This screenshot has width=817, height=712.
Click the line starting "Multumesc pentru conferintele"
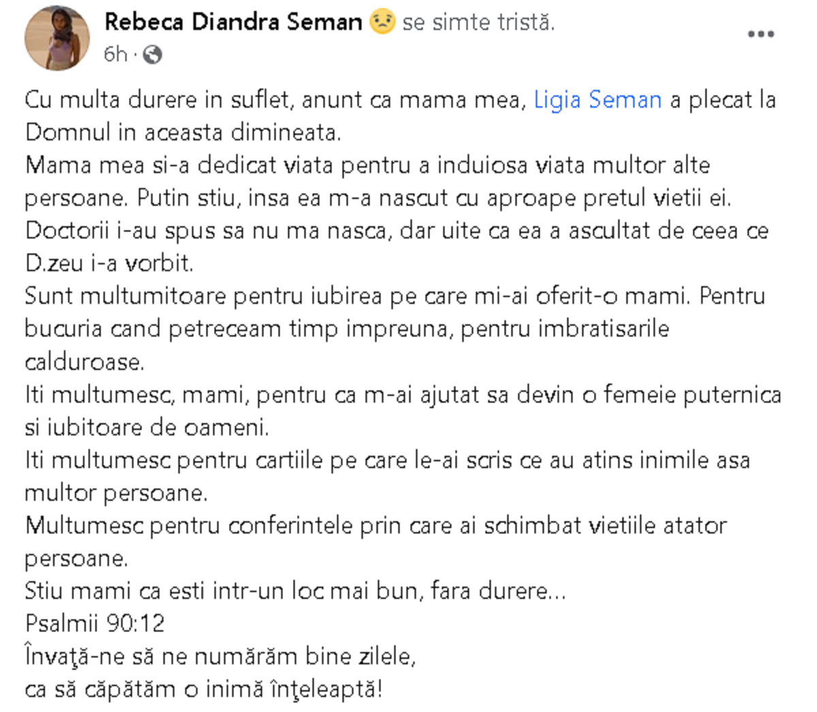click(x=376, y=526)
